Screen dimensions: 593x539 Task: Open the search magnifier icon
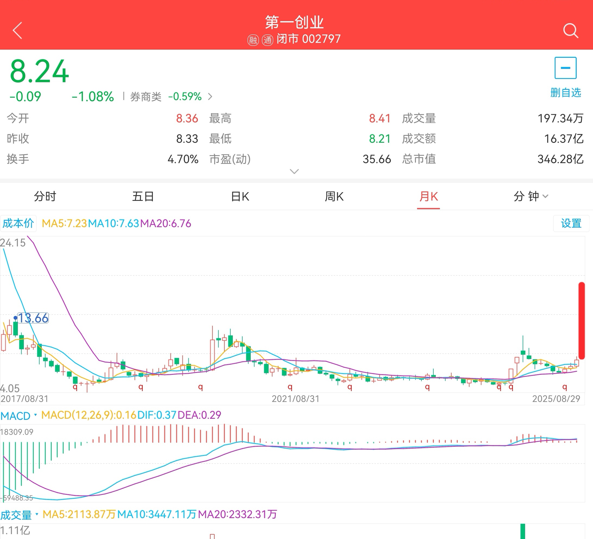(x=570, y=31)
